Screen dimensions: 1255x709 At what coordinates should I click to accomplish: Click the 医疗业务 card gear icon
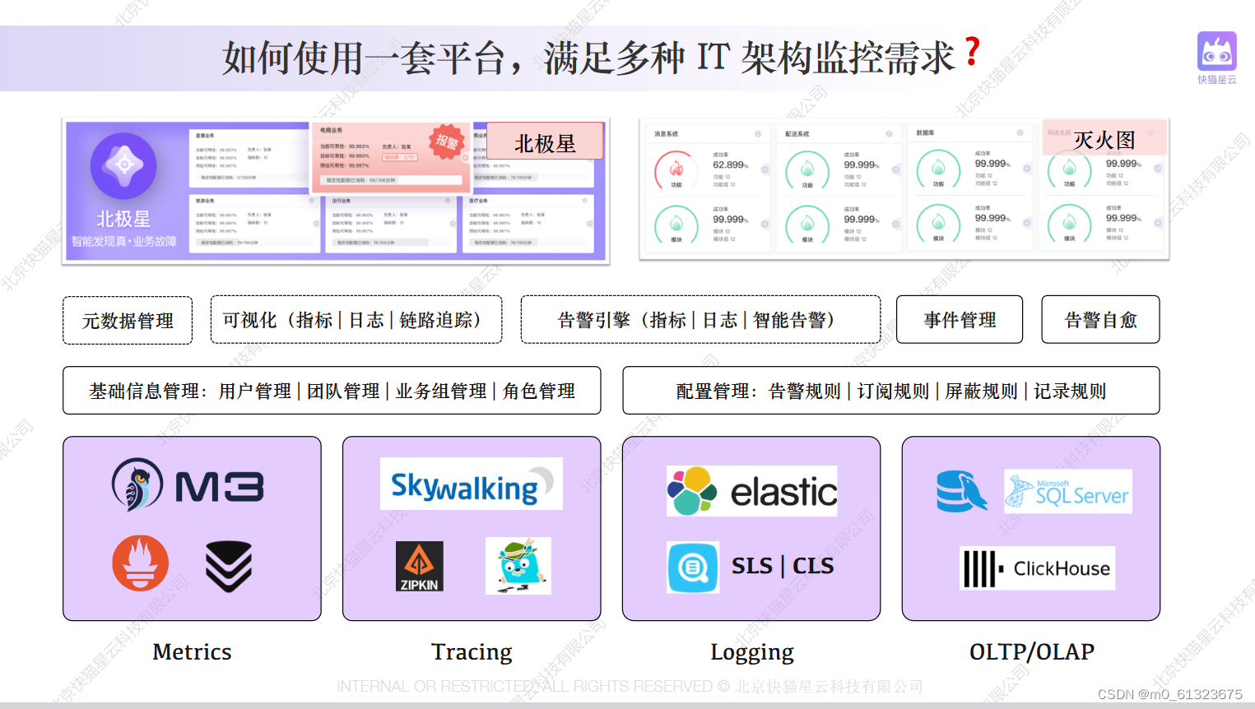coord(585,200)
